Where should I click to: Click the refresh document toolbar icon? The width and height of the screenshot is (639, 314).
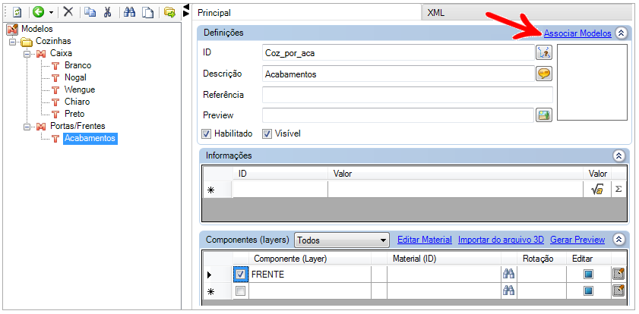point(17,12)
